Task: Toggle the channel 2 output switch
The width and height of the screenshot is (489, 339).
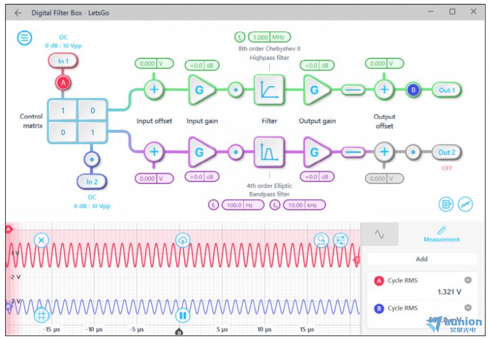Action: tap(353, 152)
